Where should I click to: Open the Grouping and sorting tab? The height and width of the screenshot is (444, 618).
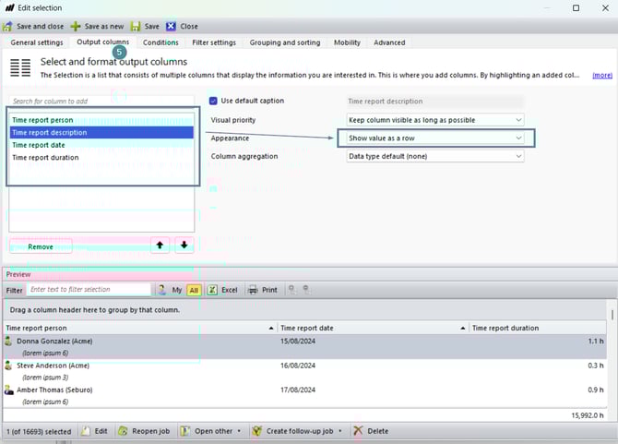pos(284,42)
